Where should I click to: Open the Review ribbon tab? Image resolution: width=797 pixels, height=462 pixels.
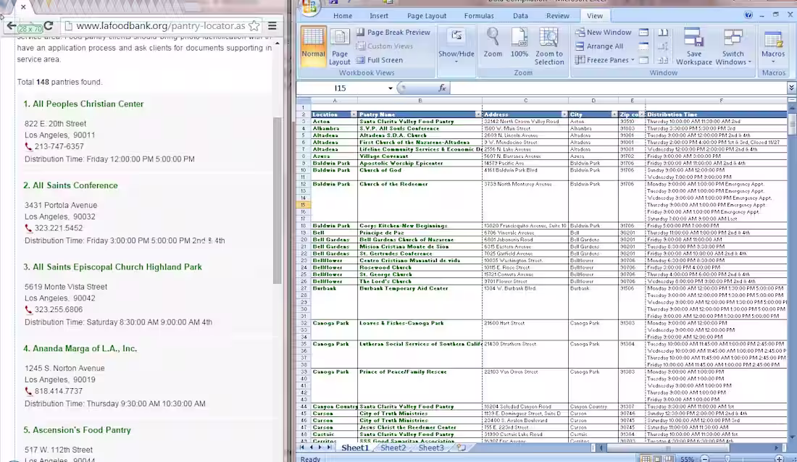pyautogui.click(x=558, y=16)
